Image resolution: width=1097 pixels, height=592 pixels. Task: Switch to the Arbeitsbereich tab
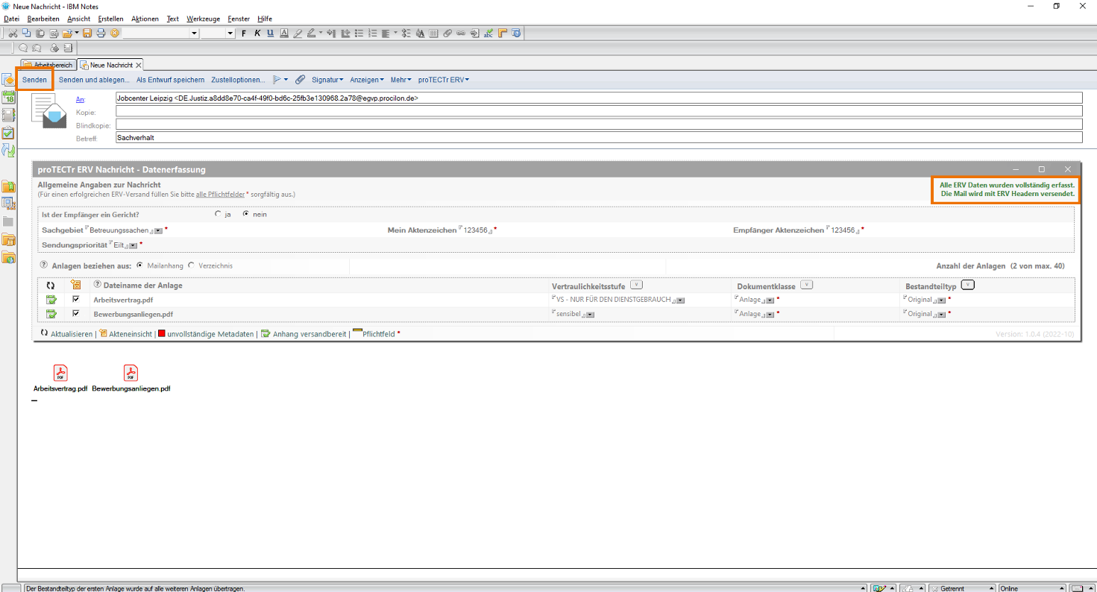[48, 66]
